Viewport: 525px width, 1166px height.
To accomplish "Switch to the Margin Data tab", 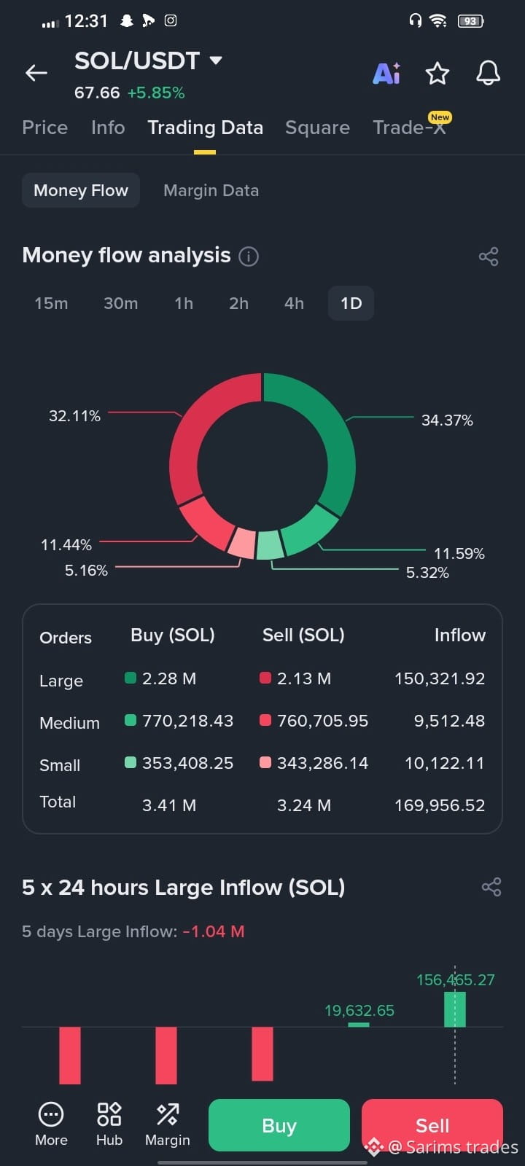I will 211,190.
